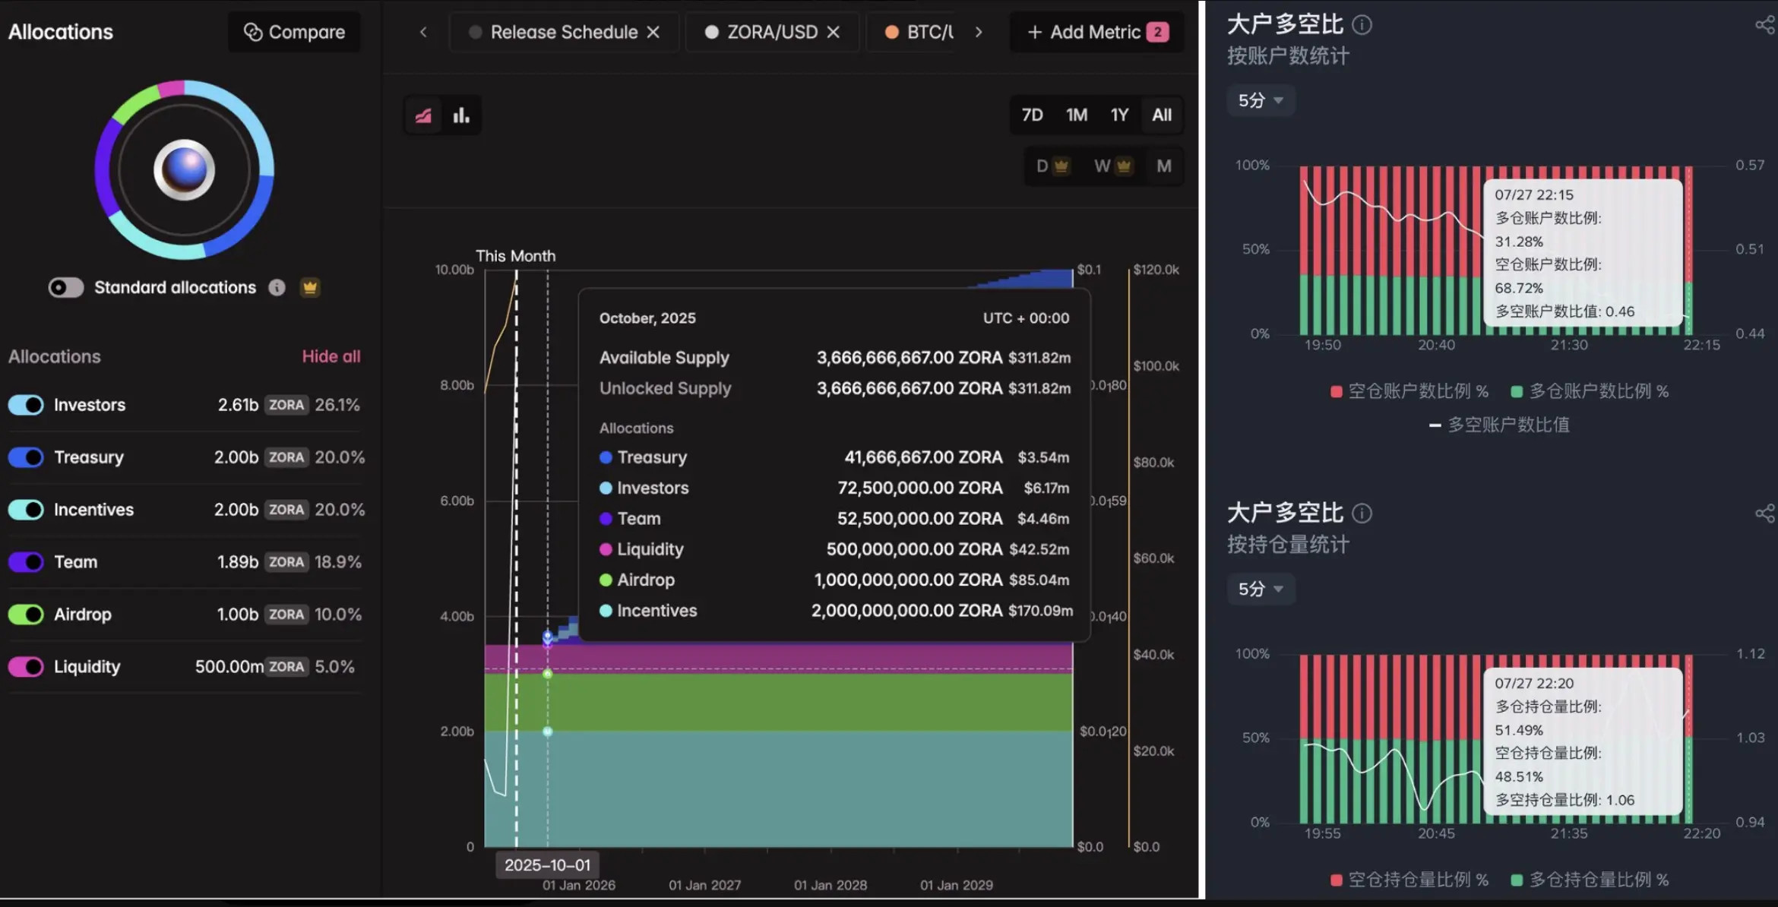Click the Hide all link
The image size is (1778, 907).
point(331,356)
